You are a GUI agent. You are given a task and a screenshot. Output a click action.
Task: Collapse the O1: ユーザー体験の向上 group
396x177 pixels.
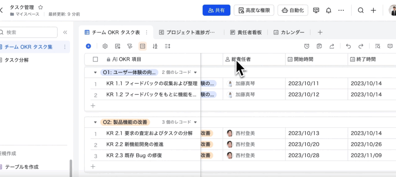tap(95, 72)
